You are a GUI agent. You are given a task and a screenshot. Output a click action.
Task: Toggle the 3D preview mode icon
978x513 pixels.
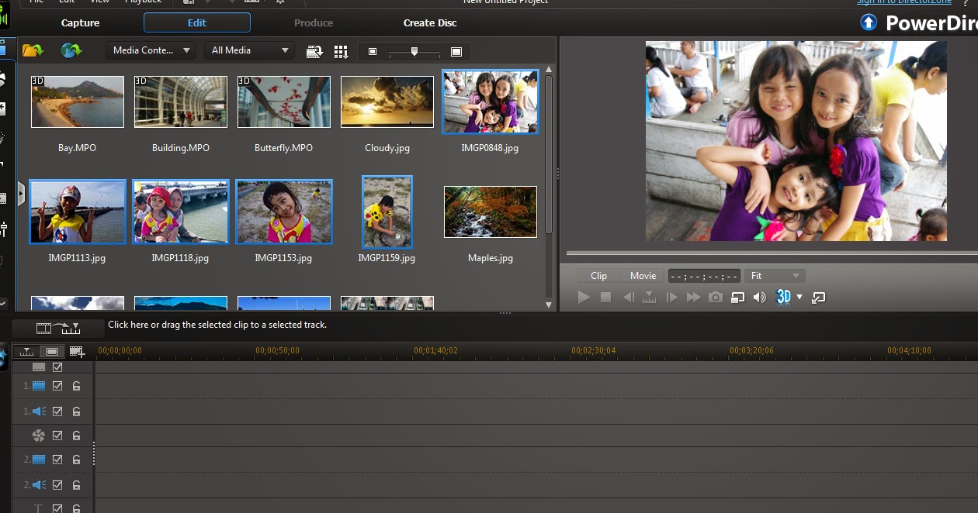coord(783,297)
